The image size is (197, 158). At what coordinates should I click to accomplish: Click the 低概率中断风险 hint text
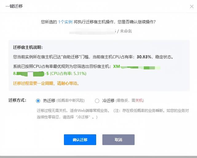[x=70, y=101]
